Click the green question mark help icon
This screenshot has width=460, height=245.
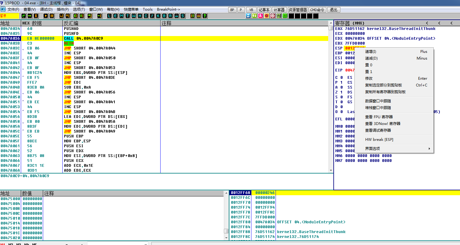tap(205, 16)
